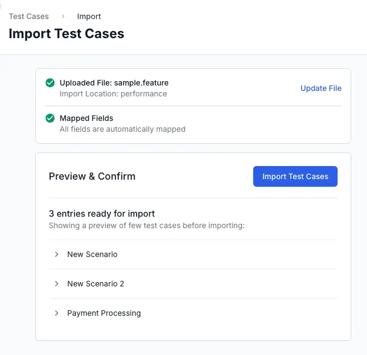Expand the Payment Processing chevron
Screen dimensions: 367x355
56,313
